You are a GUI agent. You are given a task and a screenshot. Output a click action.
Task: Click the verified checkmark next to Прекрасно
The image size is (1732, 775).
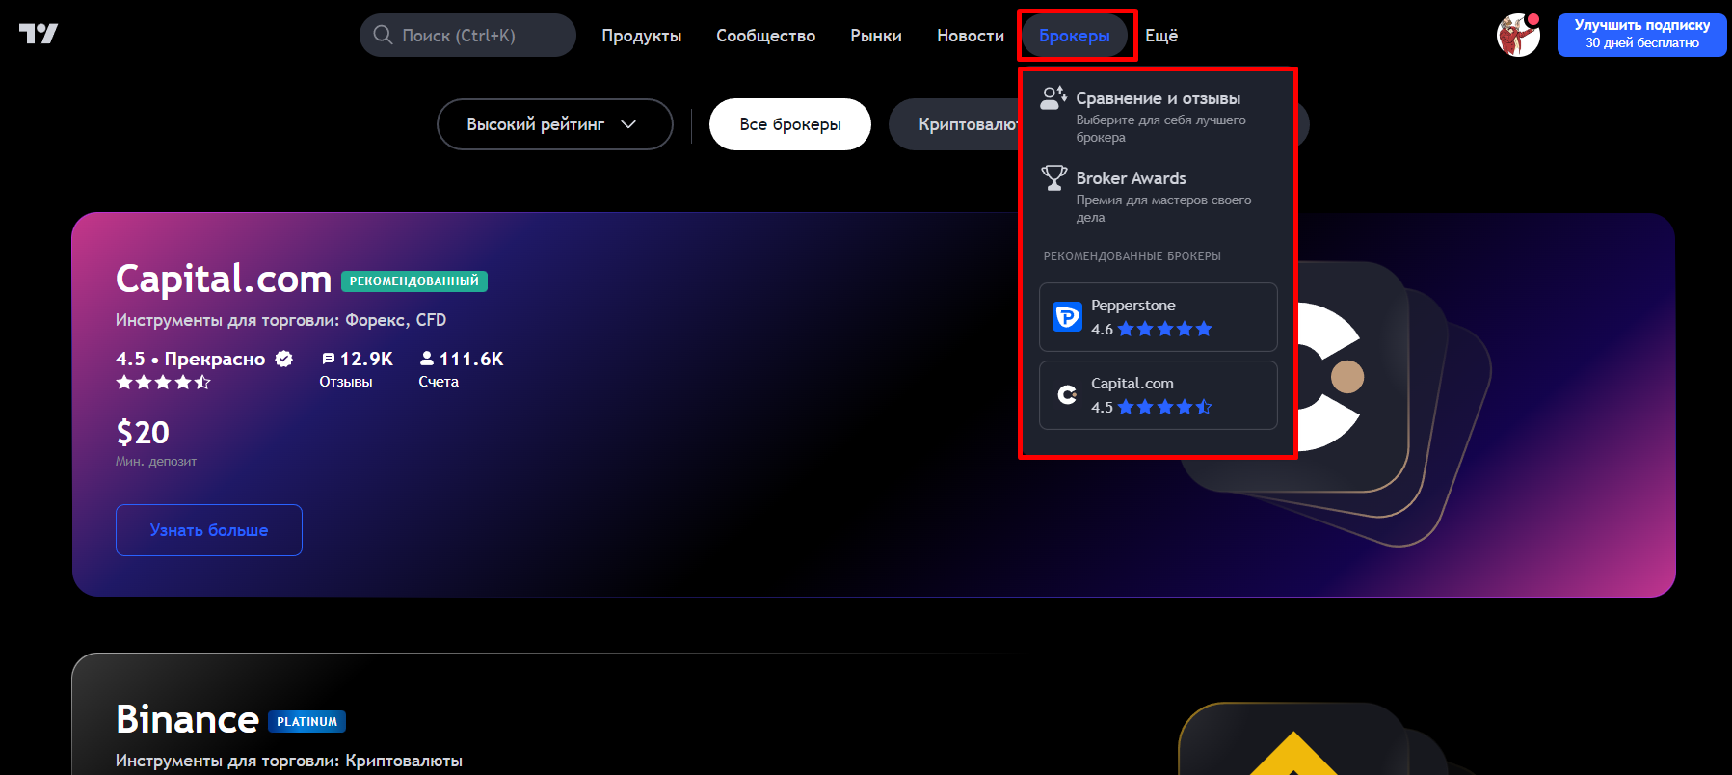point(283,359)
